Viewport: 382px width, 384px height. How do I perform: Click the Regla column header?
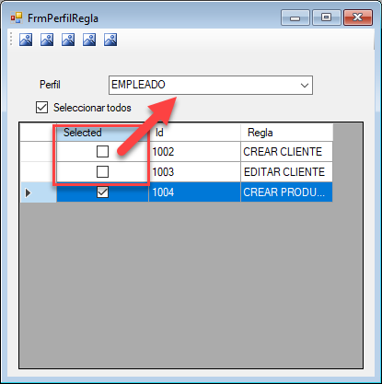tap(287, 133)
